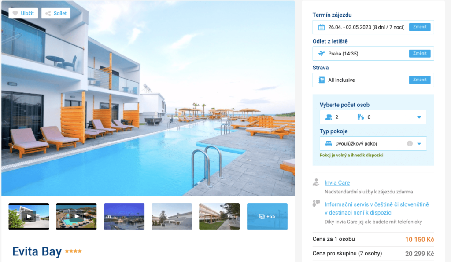Change the departure airport with Změnit
The width and height of the screenshot is (451, 262).
(420, 53)
